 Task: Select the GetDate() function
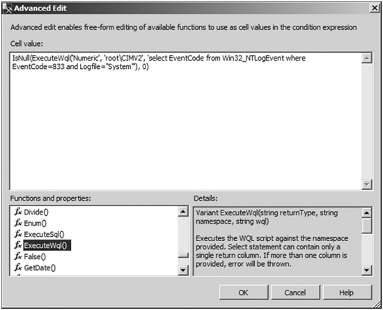tap(40, 268)
